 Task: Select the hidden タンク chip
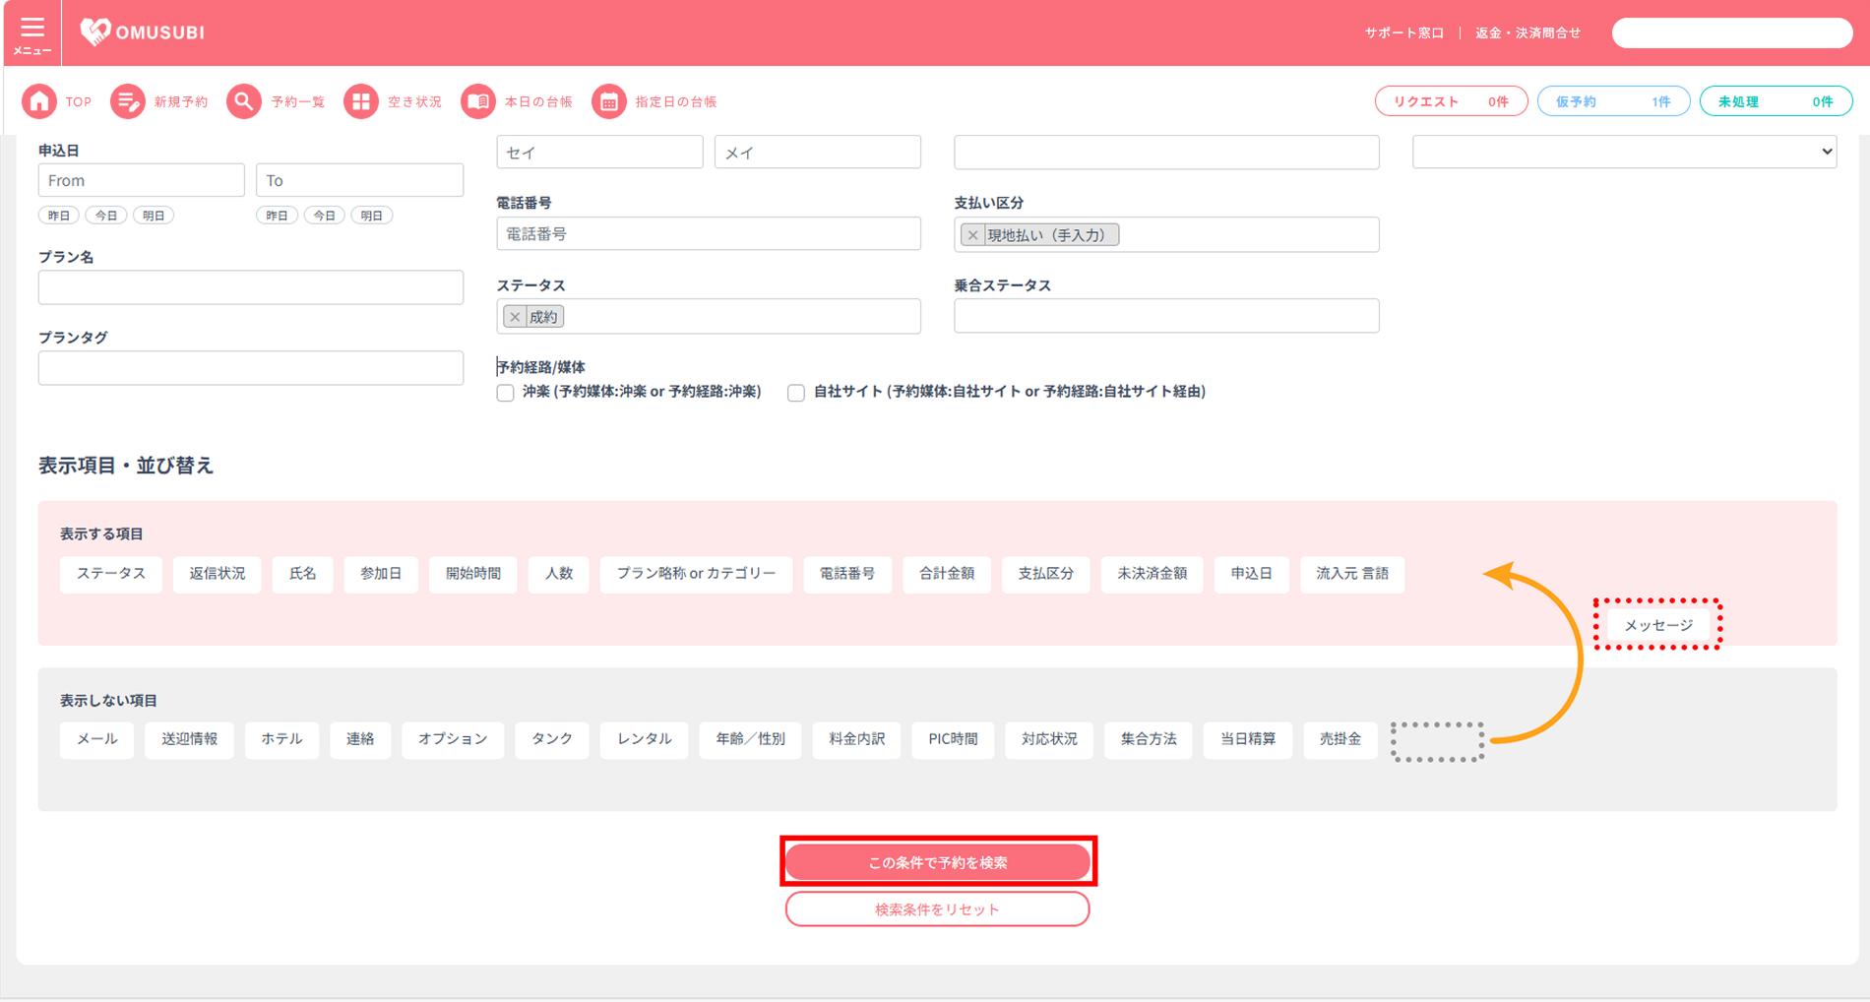552,739
